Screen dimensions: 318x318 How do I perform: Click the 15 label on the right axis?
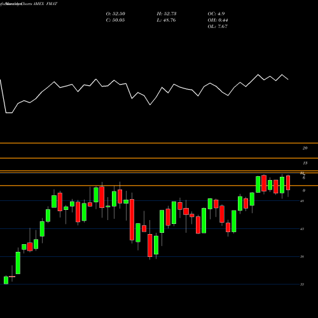point(305,163)
